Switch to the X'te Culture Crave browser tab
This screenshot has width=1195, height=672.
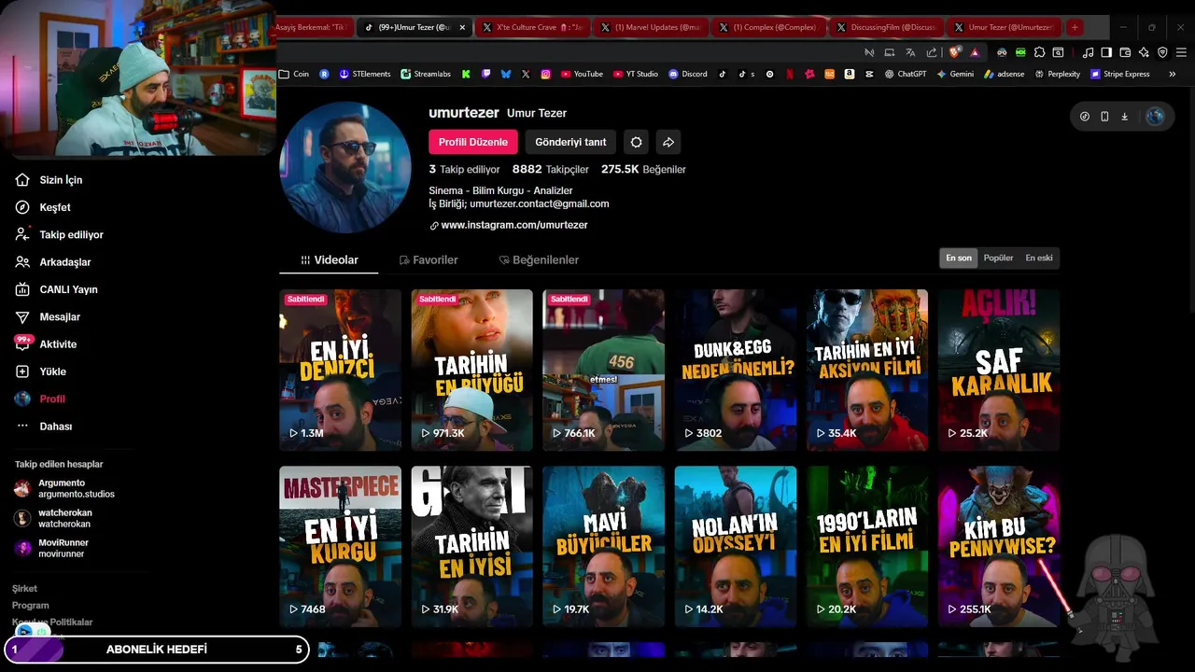click(x=532, y=27)
